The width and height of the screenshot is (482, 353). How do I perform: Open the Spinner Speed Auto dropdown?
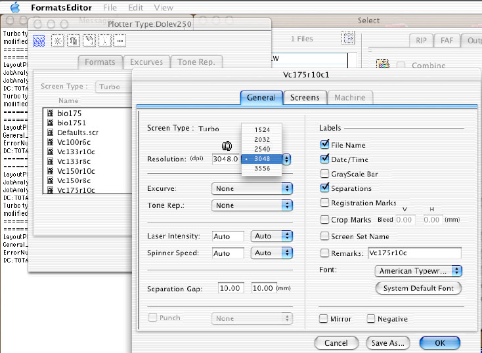coord(271,253)
